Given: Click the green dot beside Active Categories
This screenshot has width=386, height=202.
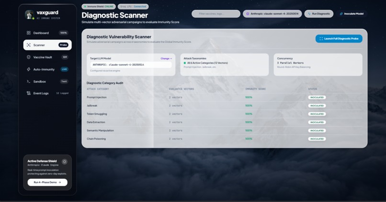Looking at the screenshot, I should click(185, 63).
